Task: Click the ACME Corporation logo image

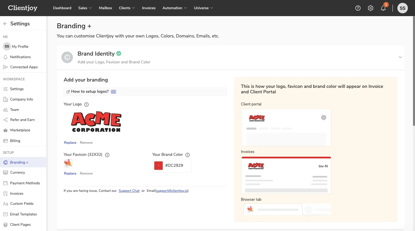Action: [x=96, y=122]
